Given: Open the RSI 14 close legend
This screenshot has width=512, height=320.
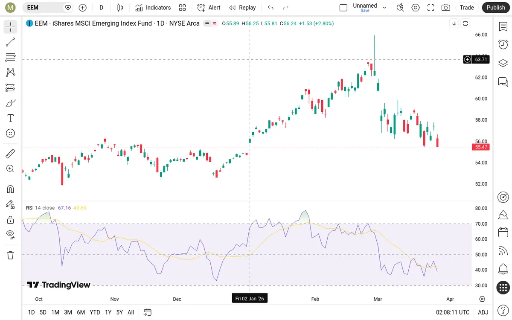Looking at the screenshot, I should (41, 208).
